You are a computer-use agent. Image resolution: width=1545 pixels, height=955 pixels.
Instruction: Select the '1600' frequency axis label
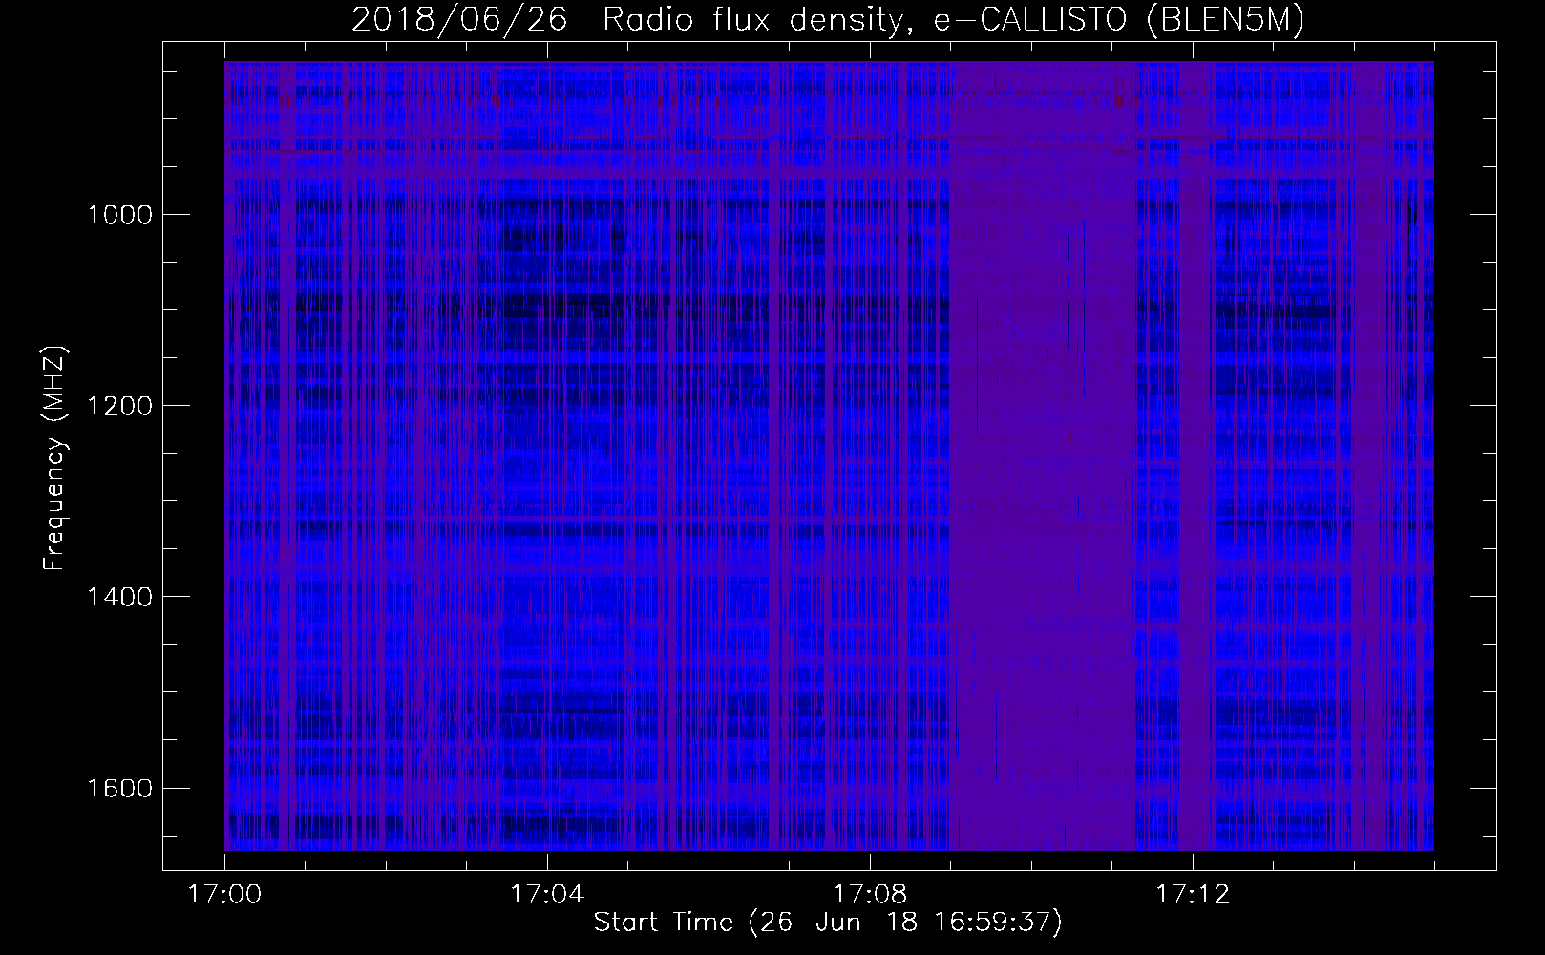(119, 788)
